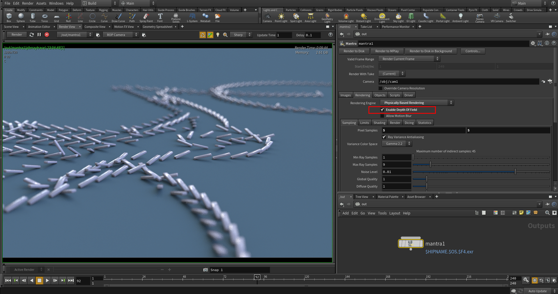Viewport: 558px width, 294px height.
Task: Select the Spray Paint tool
Action: 146,18
